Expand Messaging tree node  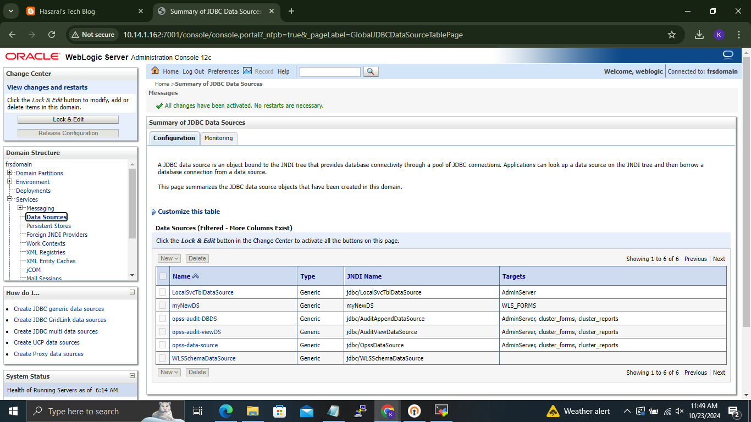tap(20, 208)
